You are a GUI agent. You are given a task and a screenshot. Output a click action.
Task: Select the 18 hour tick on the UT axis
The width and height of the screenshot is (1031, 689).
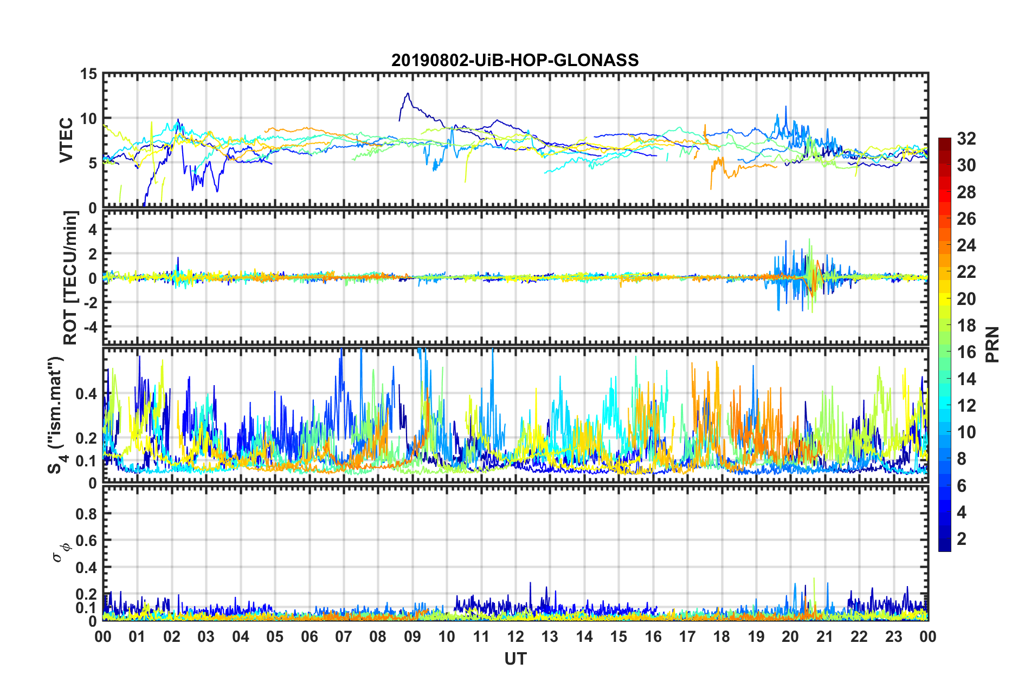(721, 636)
